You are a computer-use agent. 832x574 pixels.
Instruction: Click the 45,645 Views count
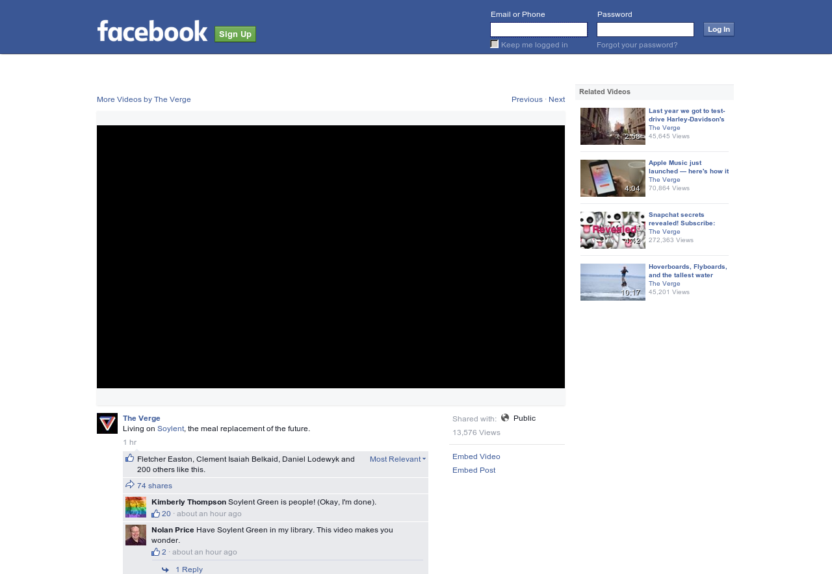coord(669,136)
